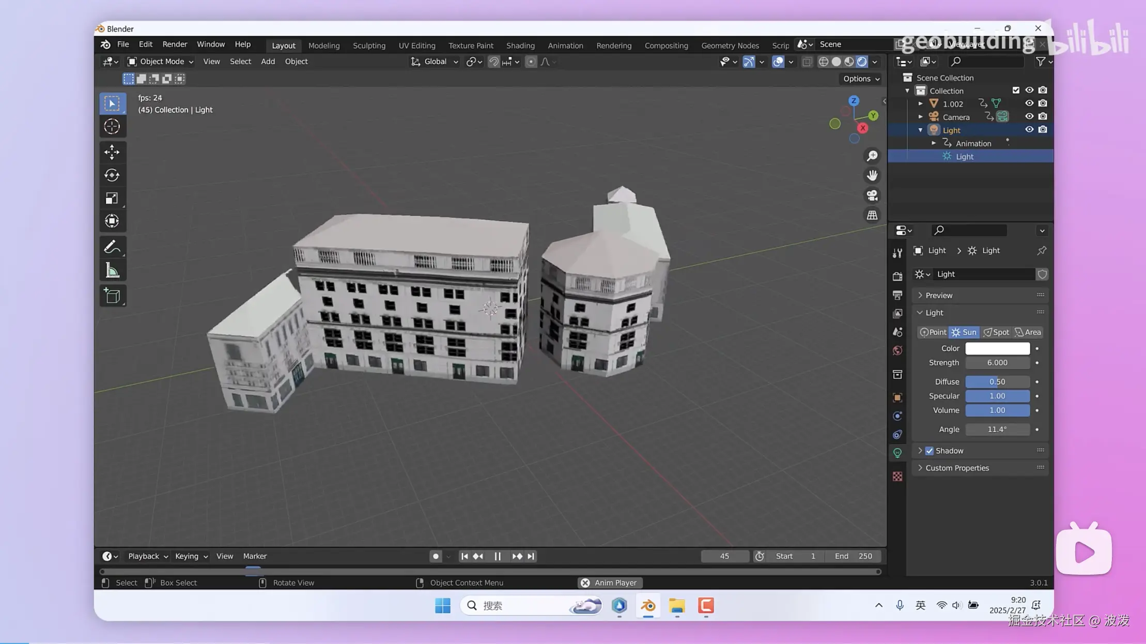Open the Render menu
The width and height of the screenshot is (1146, 644).
pyautogui.click(x=175, y=44)
